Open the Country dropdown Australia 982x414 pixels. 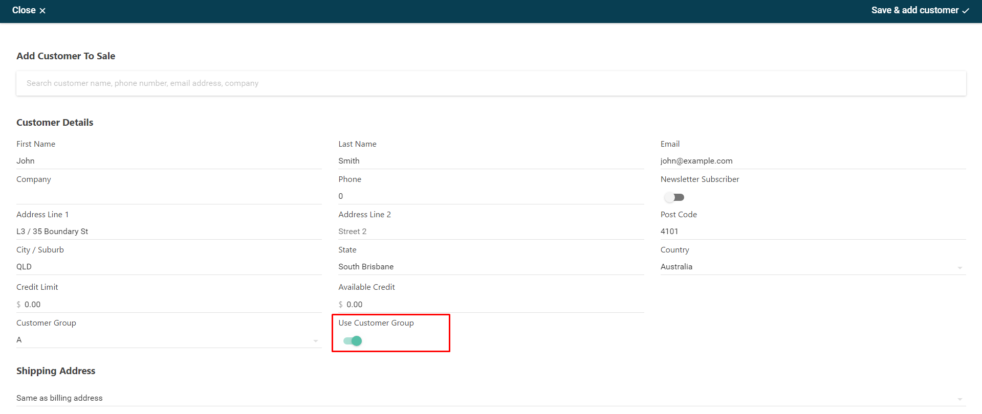coord(813,267)
